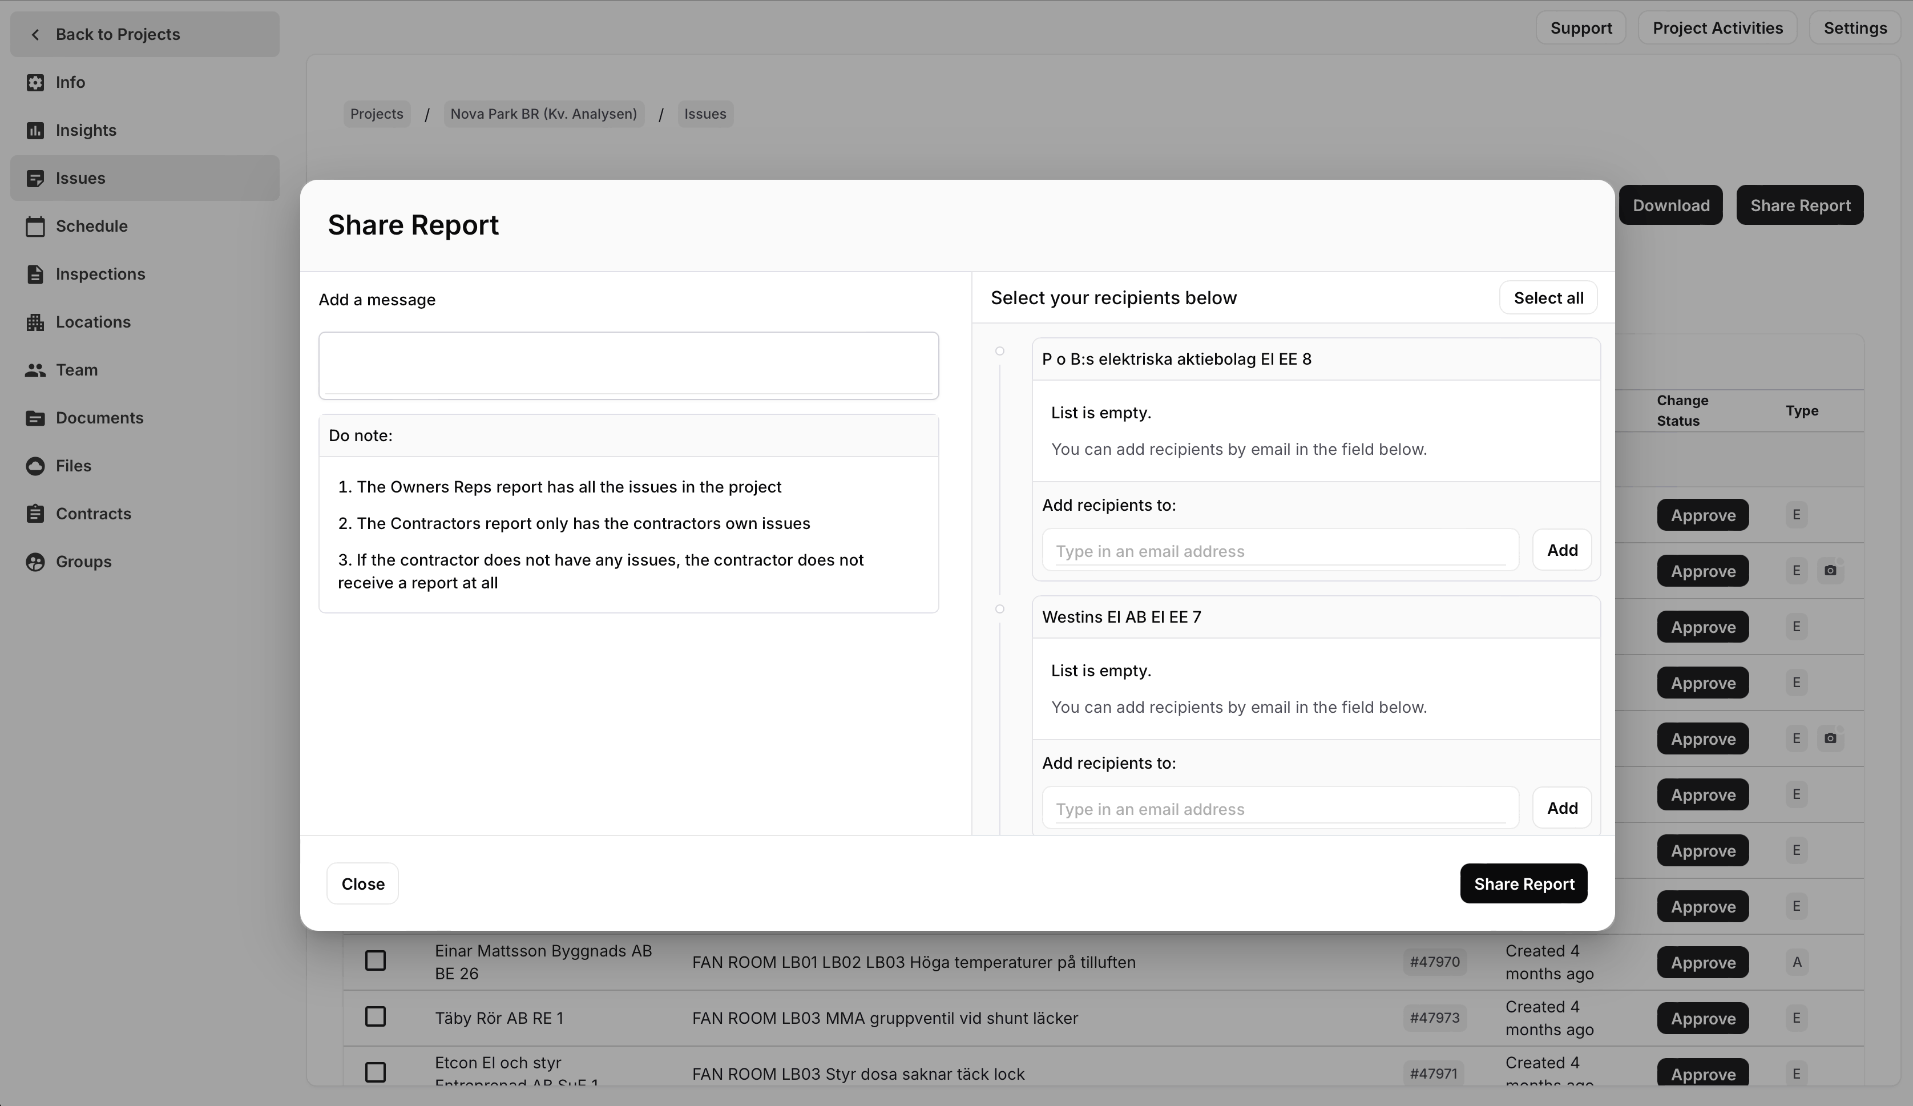Open the Contracts section
1913x1106 pixels.
pyautogui.click(x=94, y=514)
